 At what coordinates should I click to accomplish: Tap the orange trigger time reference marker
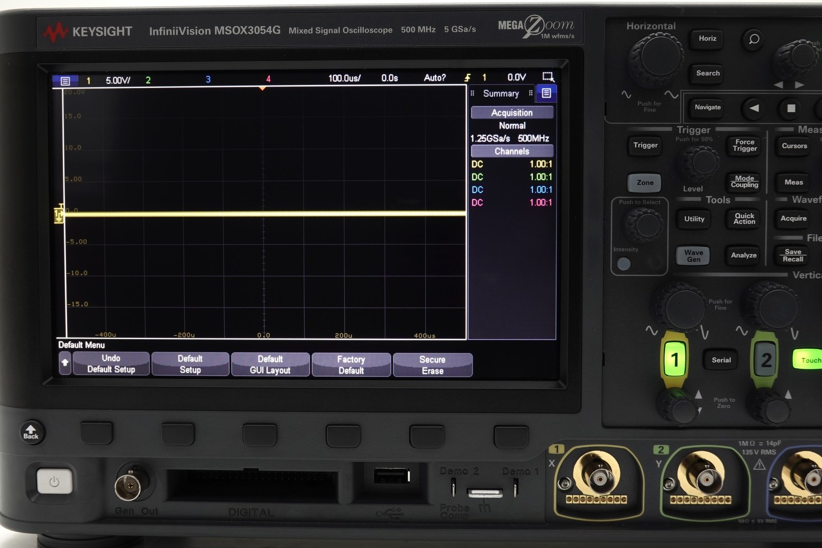pyautogui.click(x=263, y=88)
